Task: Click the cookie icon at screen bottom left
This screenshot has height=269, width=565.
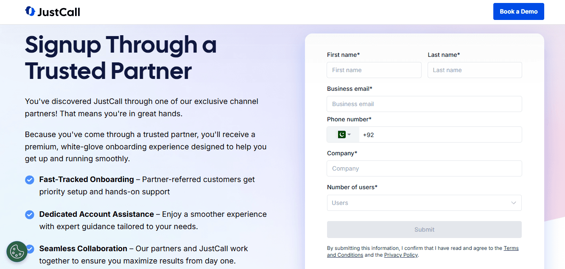Action: 17,252
